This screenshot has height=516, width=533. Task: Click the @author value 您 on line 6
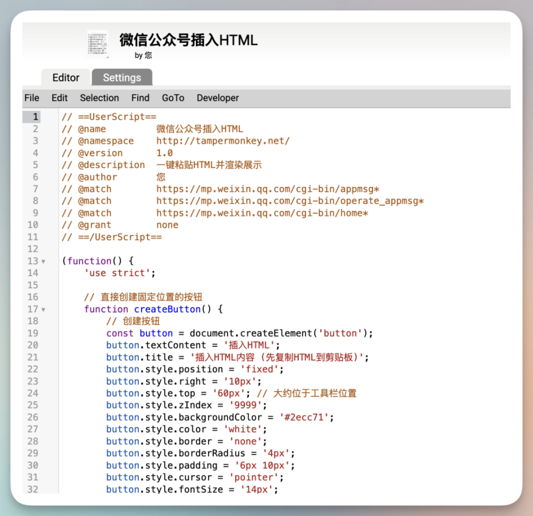(161, 177)
